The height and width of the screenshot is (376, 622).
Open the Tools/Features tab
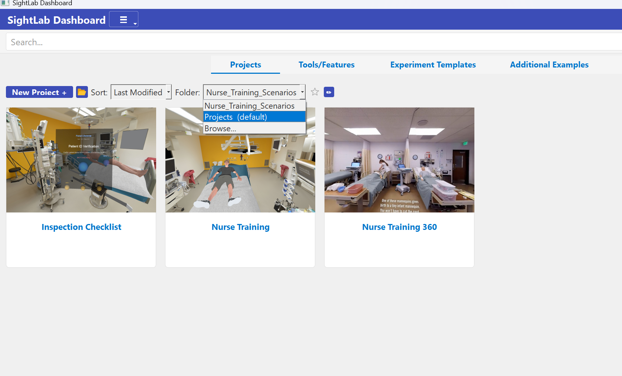click(x=326, y=65)
